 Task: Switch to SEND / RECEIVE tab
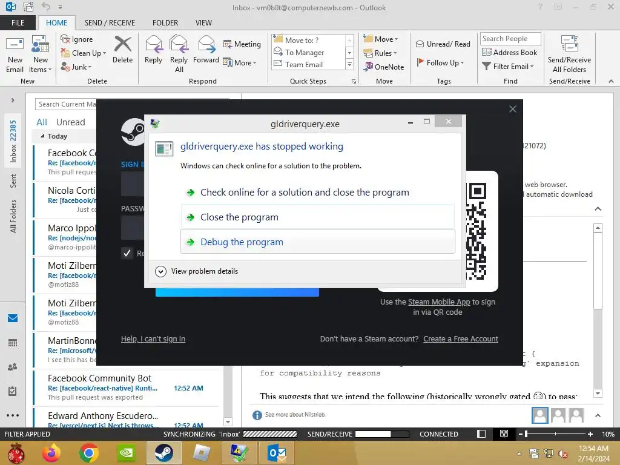pos(110,23)
